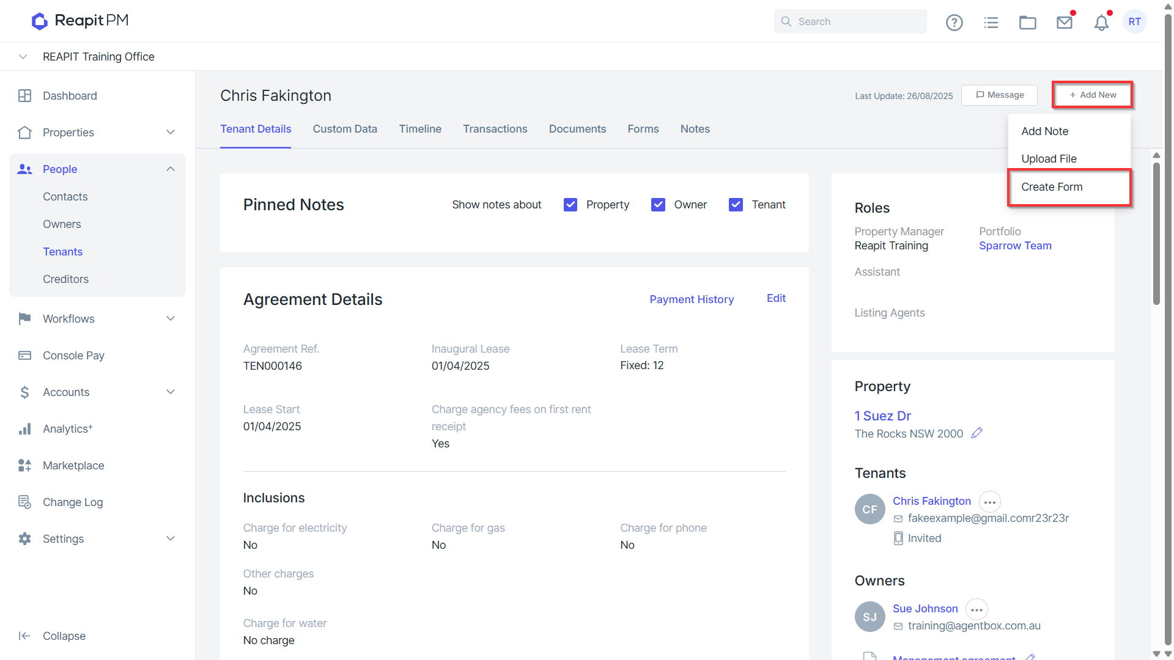The width and height of the screenshot is (1174, 660).
Task: Open options menu beside Sue Johnson
Action: pos(977,610)
